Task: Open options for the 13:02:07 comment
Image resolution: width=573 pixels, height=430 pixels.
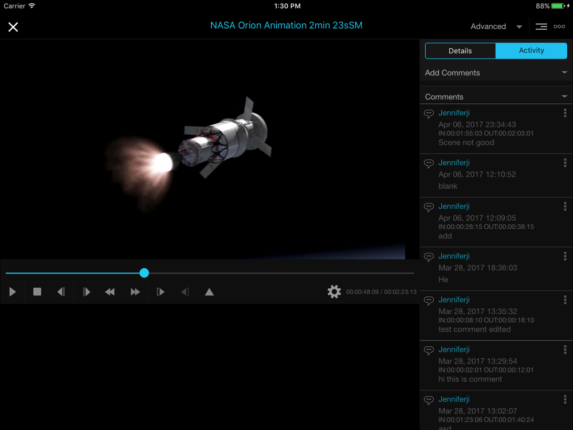Action: [565, 400]
